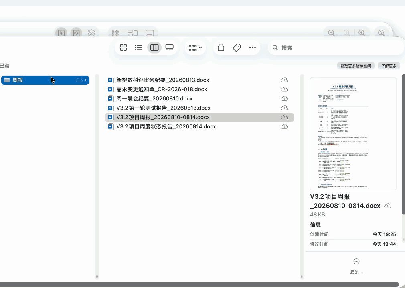The image size is (405, 288).
Task: Click the 更多... action button in preview
Action: pyautogui.click(x=356, y=266)
